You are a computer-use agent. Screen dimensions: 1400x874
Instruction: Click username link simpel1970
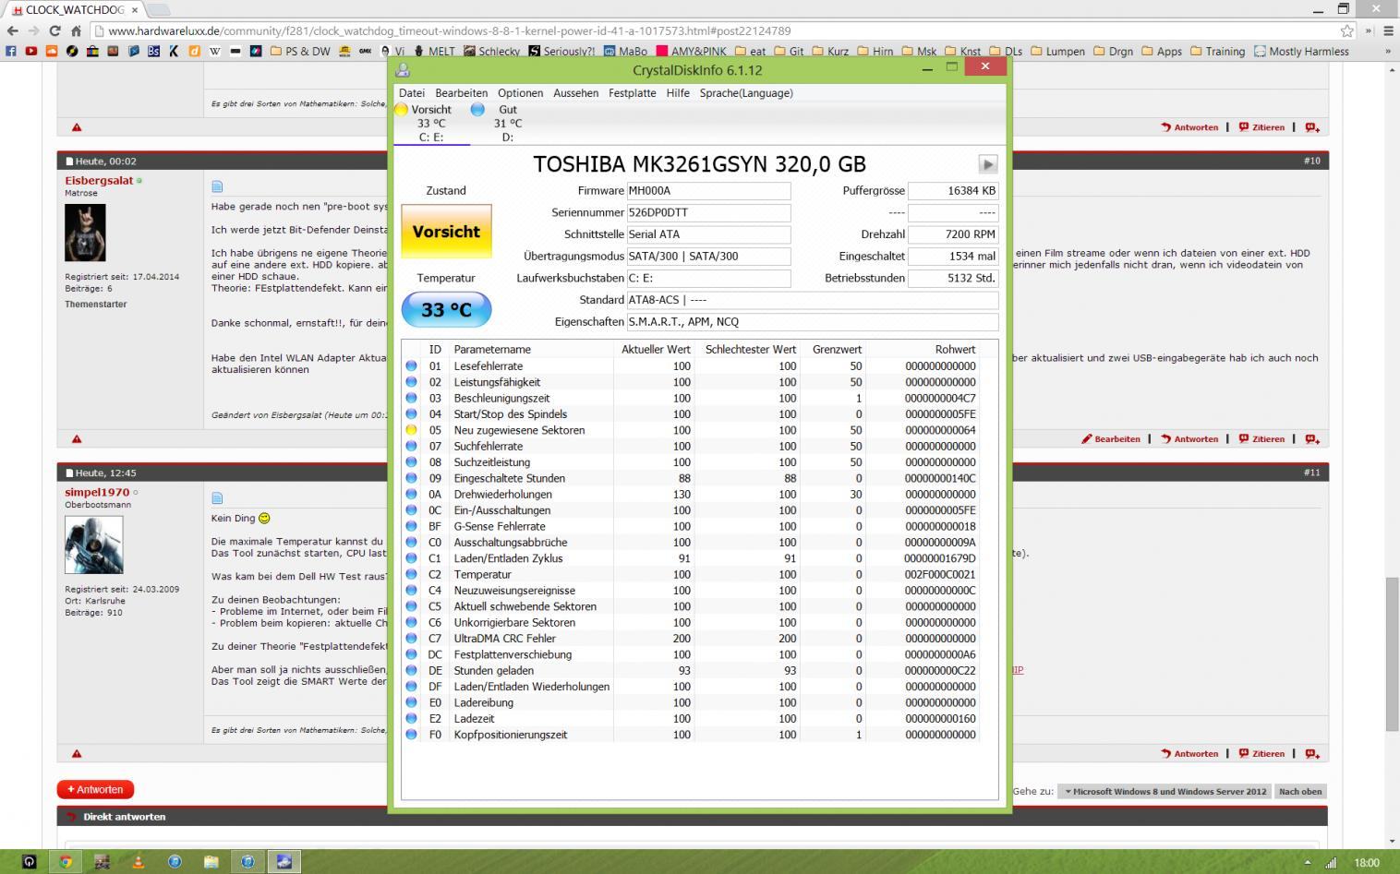97,493
